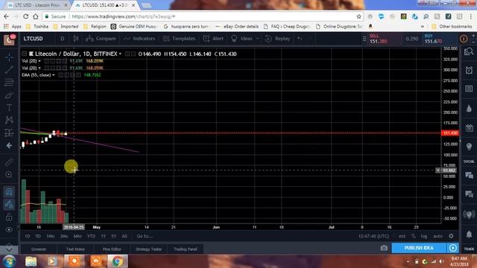Open the ideas stream panel
Viewport: 477px width, 268px height.
point(469,215)
